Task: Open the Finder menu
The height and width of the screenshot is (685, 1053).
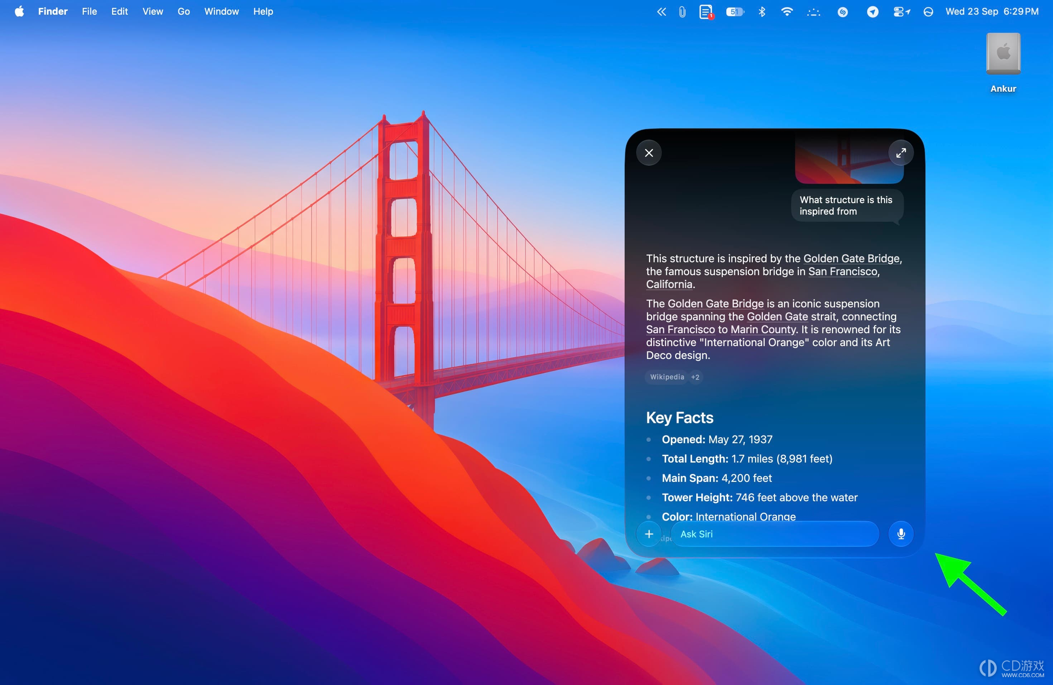Action: tap(53, 11)
